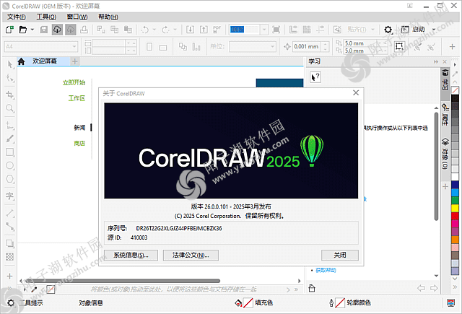462x314 pixels.
Task: Select the Artistic Media brush tool
Action: click(10, 139)
